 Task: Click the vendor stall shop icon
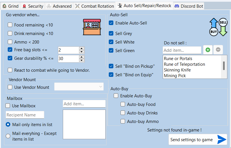click(92, 27)
